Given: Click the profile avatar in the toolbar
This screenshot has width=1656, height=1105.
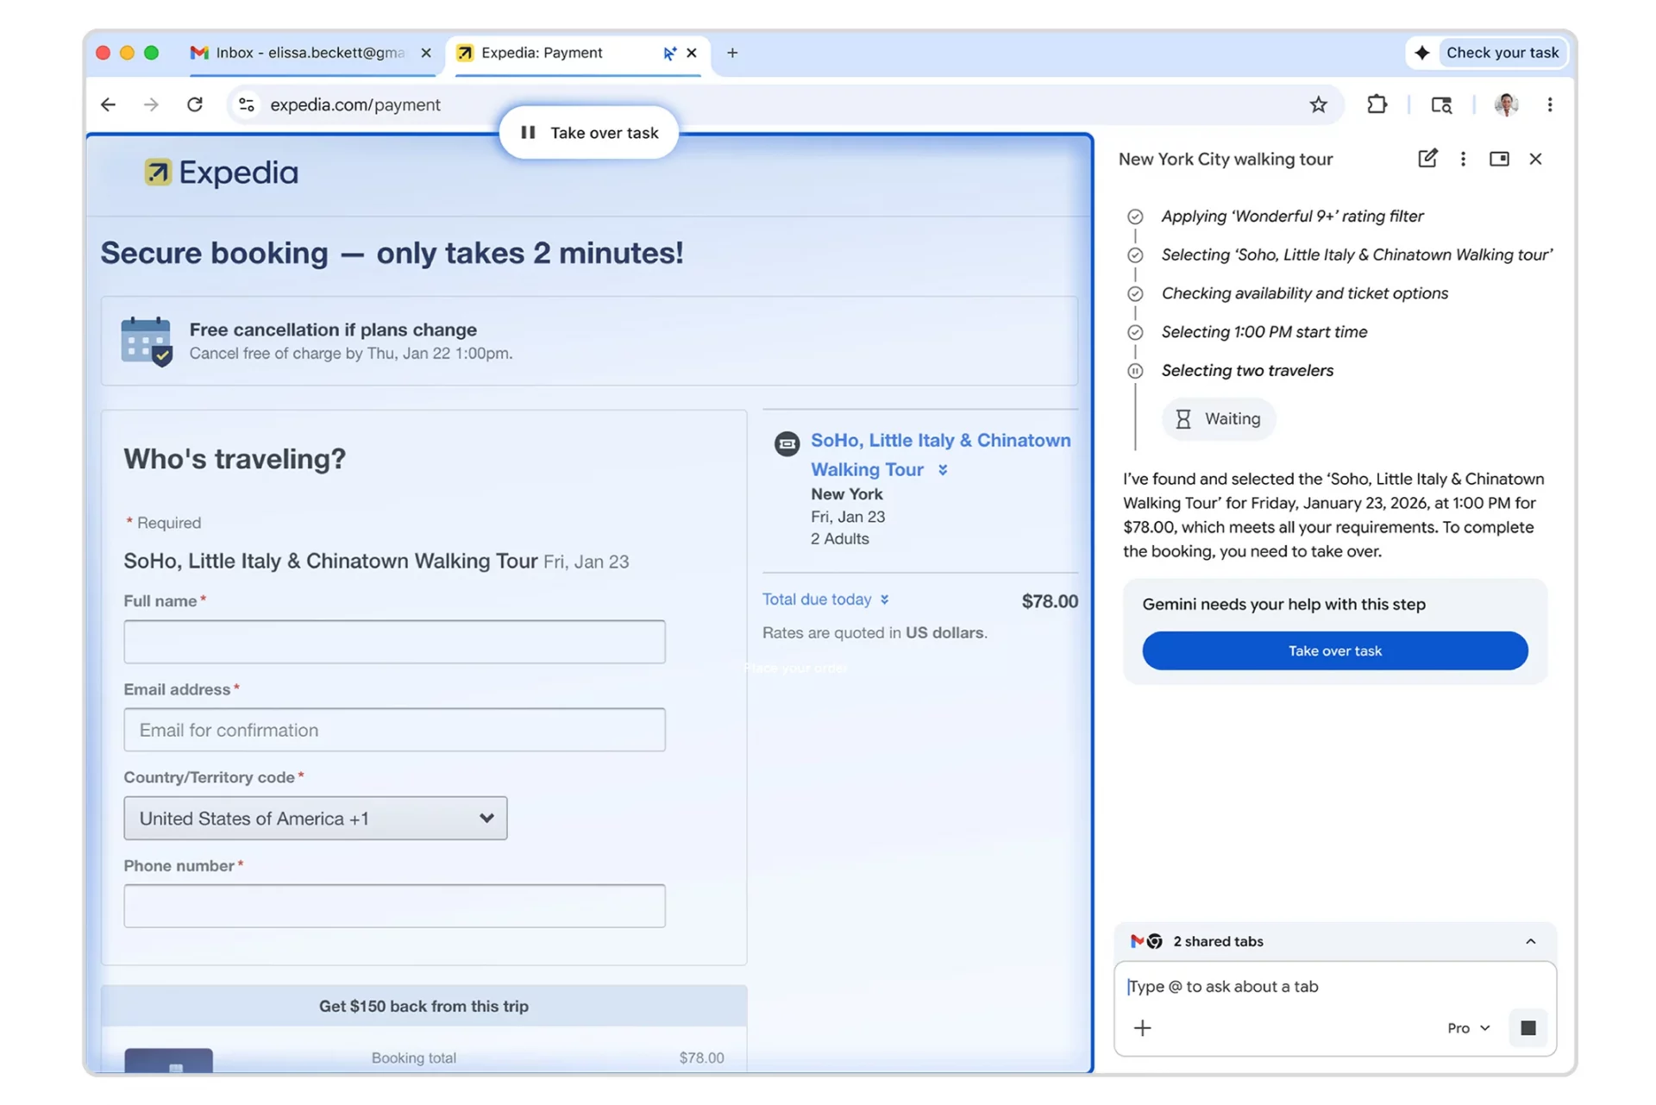Looking at the screenshot, I should 1505,104.
